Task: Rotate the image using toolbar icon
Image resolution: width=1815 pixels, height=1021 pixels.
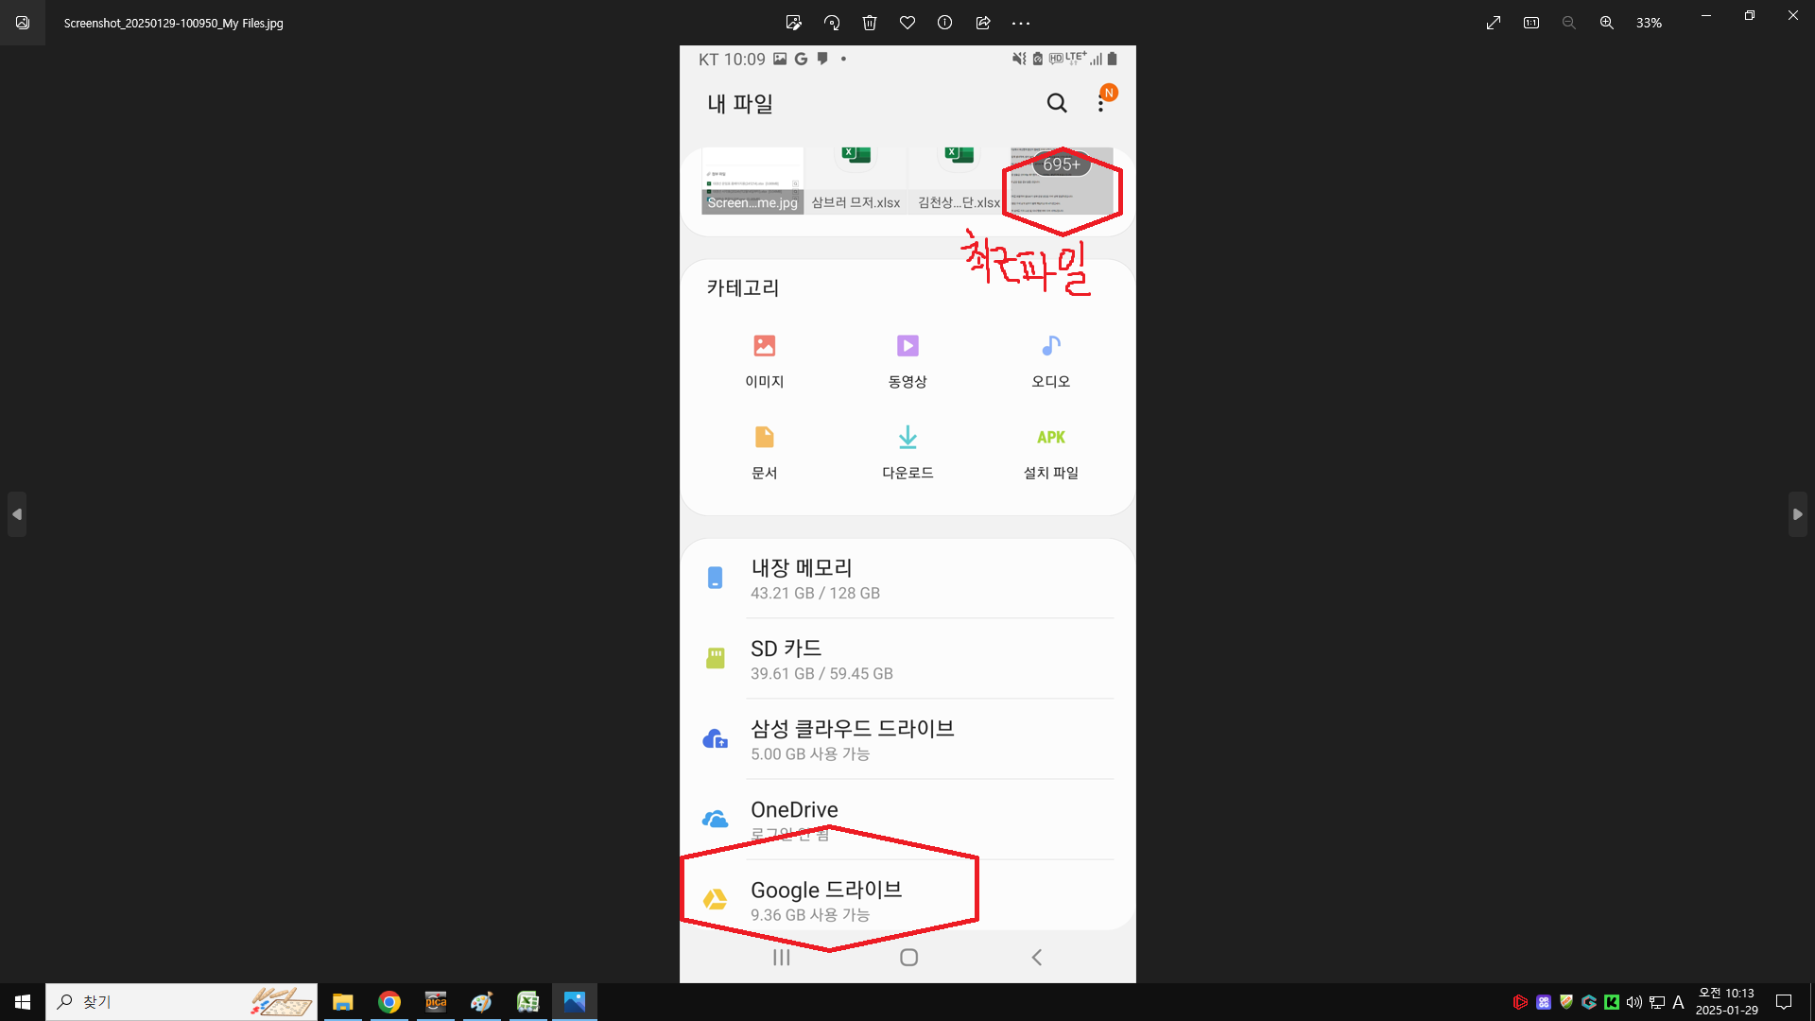Action: tap(832, 23)
